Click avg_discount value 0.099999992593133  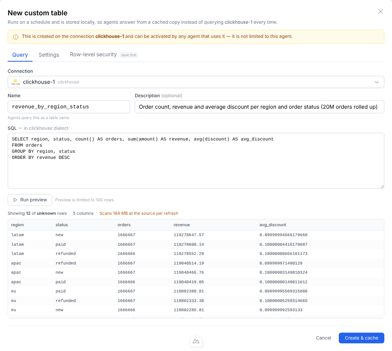[281, 310]
